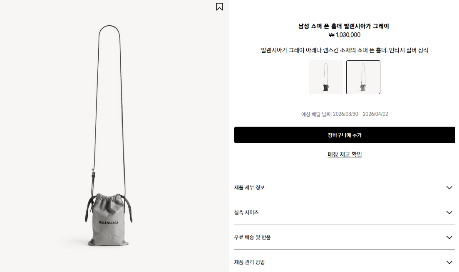Expand 제품 관리 방법 chevron arrow
The width and height of the screenshot is (459, 272).
coord(449,262)
